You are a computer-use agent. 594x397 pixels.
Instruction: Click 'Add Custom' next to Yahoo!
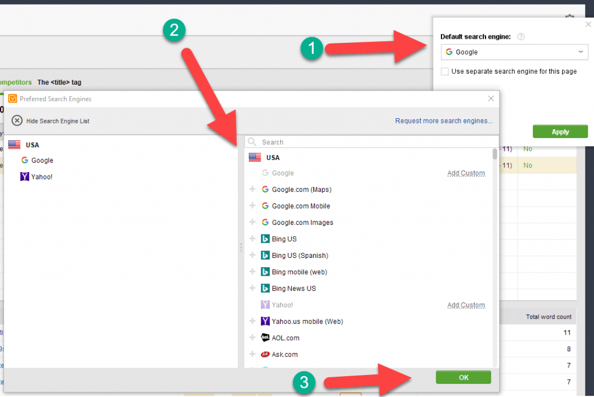466,305
